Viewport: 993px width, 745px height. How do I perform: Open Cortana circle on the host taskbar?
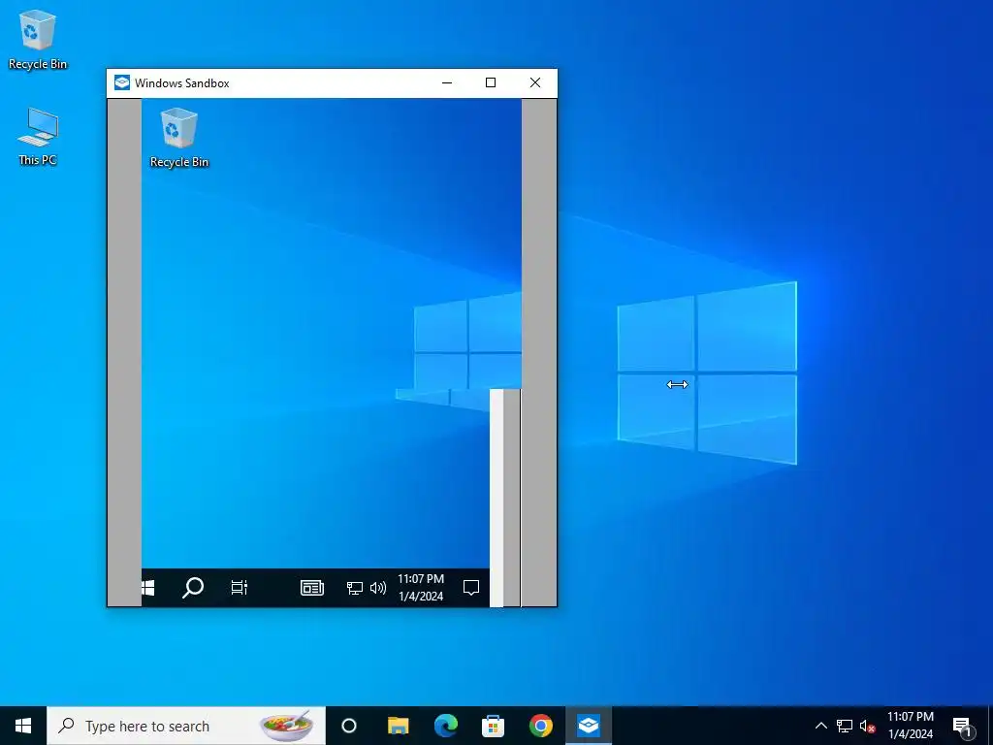click(x=349, y=726)
